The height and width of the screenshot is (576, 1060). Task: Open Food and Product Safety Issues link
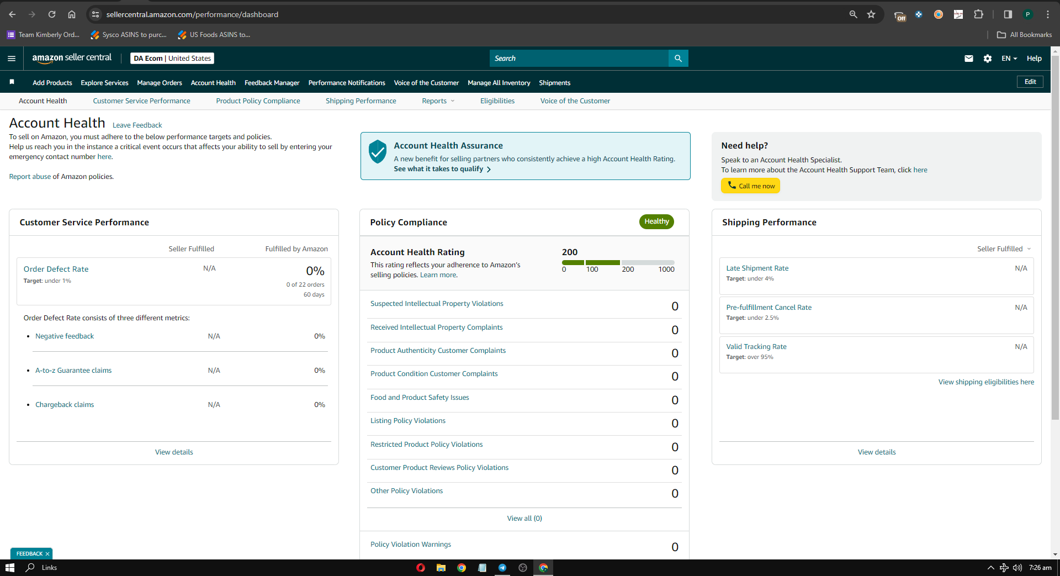(x=420, y=398)
